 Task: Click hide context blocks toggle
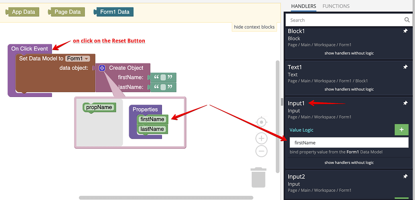[x=254, y=27]
